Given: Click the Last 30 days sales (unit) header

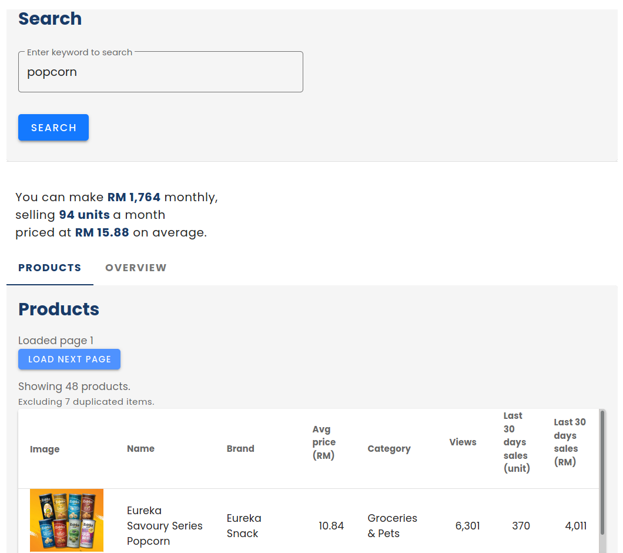Looking at the screenshot, I should (517, 442).
